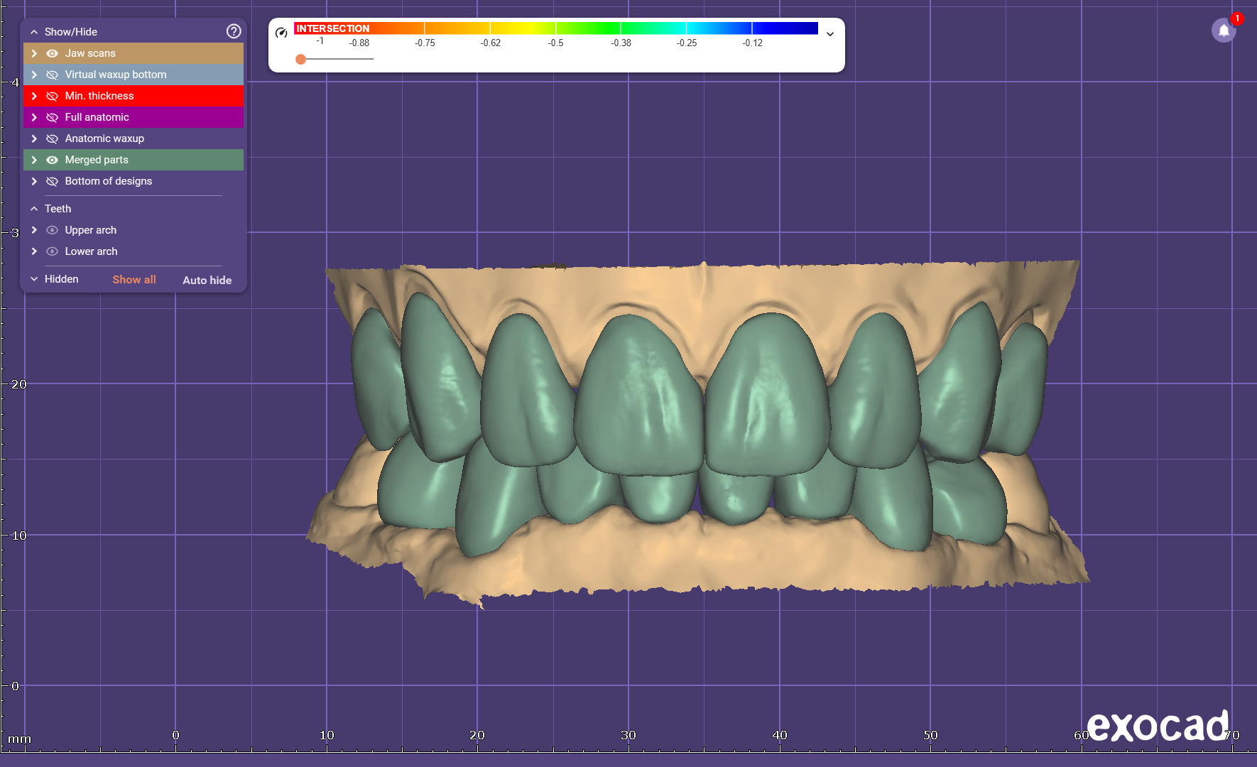Image resolution: width=1257 pixels, height=767 pixels.
Task: Collapse the Teeth section
Action: [34, 209]
